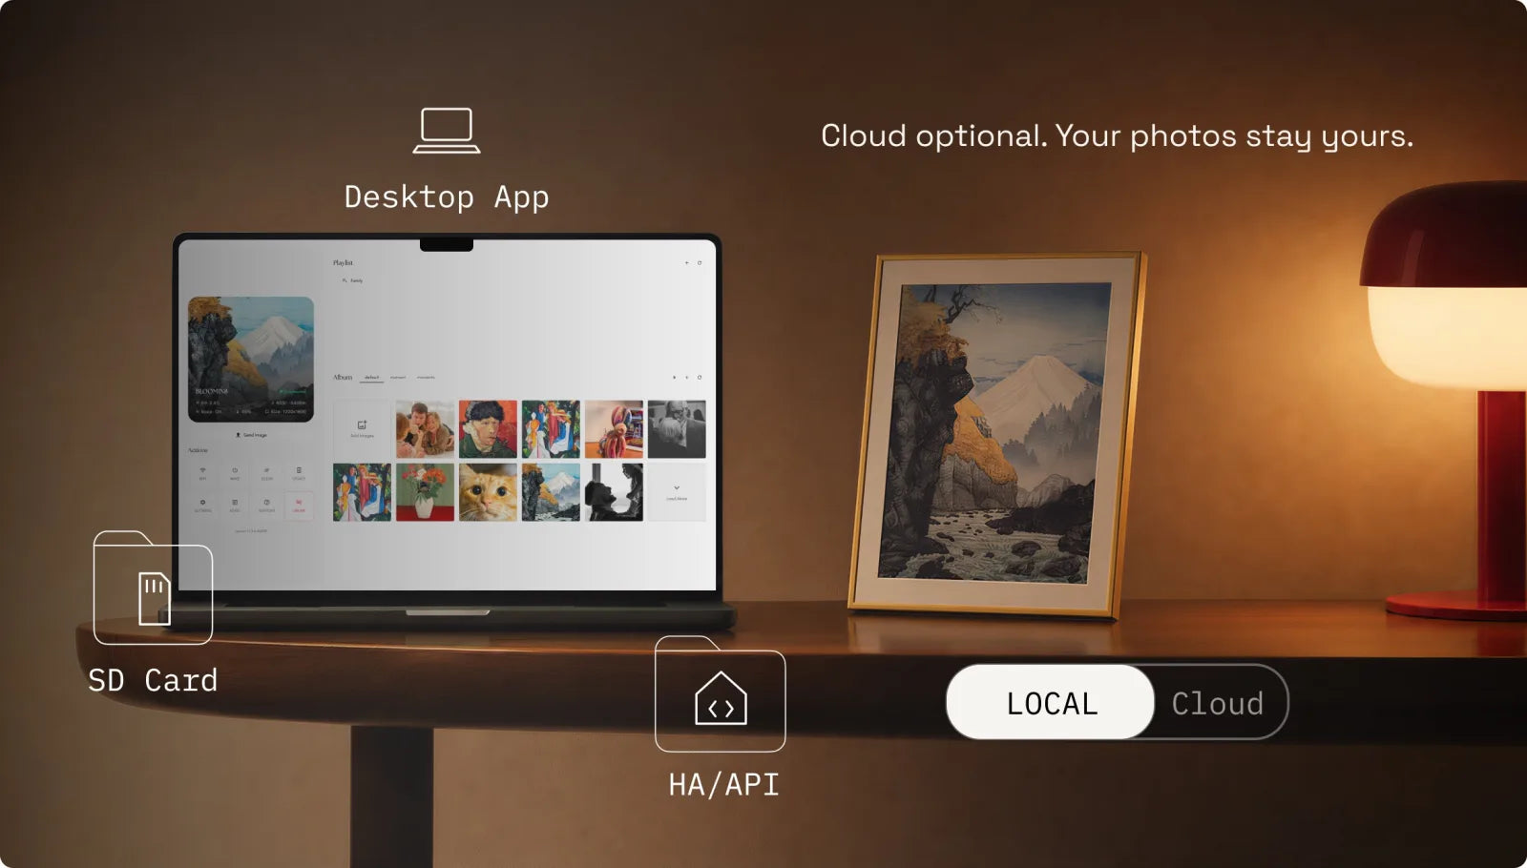Click the Desktop App laptop icon
Viewport: 1527px width, 868px height.
pyautogui.click(x=447, y=131)
